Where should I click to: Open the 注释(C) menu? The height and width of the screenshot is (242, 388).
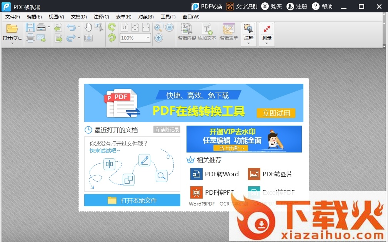pyautogui.click(x=102, y=17)
